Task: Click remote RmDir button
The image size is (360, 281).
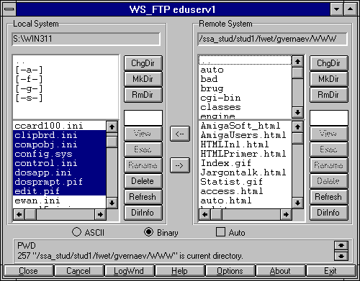Action: coord(329,95)
